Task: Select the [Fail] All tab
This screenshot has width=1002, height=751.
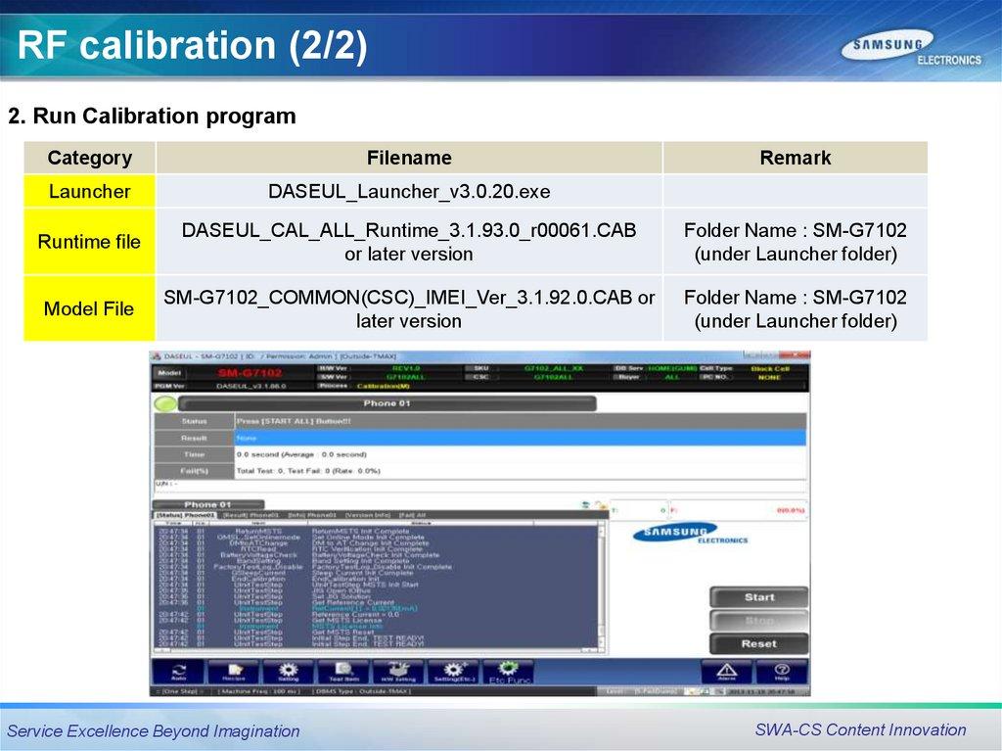Action: coord(413,514)
